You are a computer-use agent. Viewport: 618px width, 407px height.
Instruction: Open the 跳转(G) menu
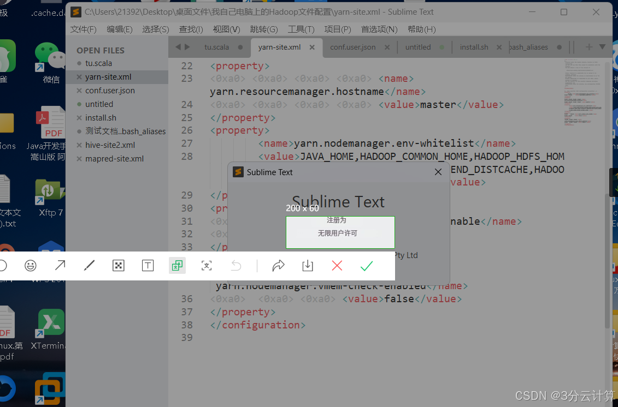(x=264, y=29)
